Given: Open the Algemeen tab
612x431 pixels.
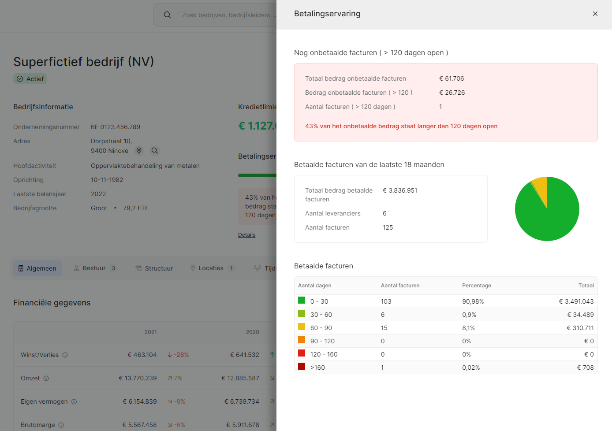Looking at the screenshot, I should pyautogui.click(x=37, y=268).
